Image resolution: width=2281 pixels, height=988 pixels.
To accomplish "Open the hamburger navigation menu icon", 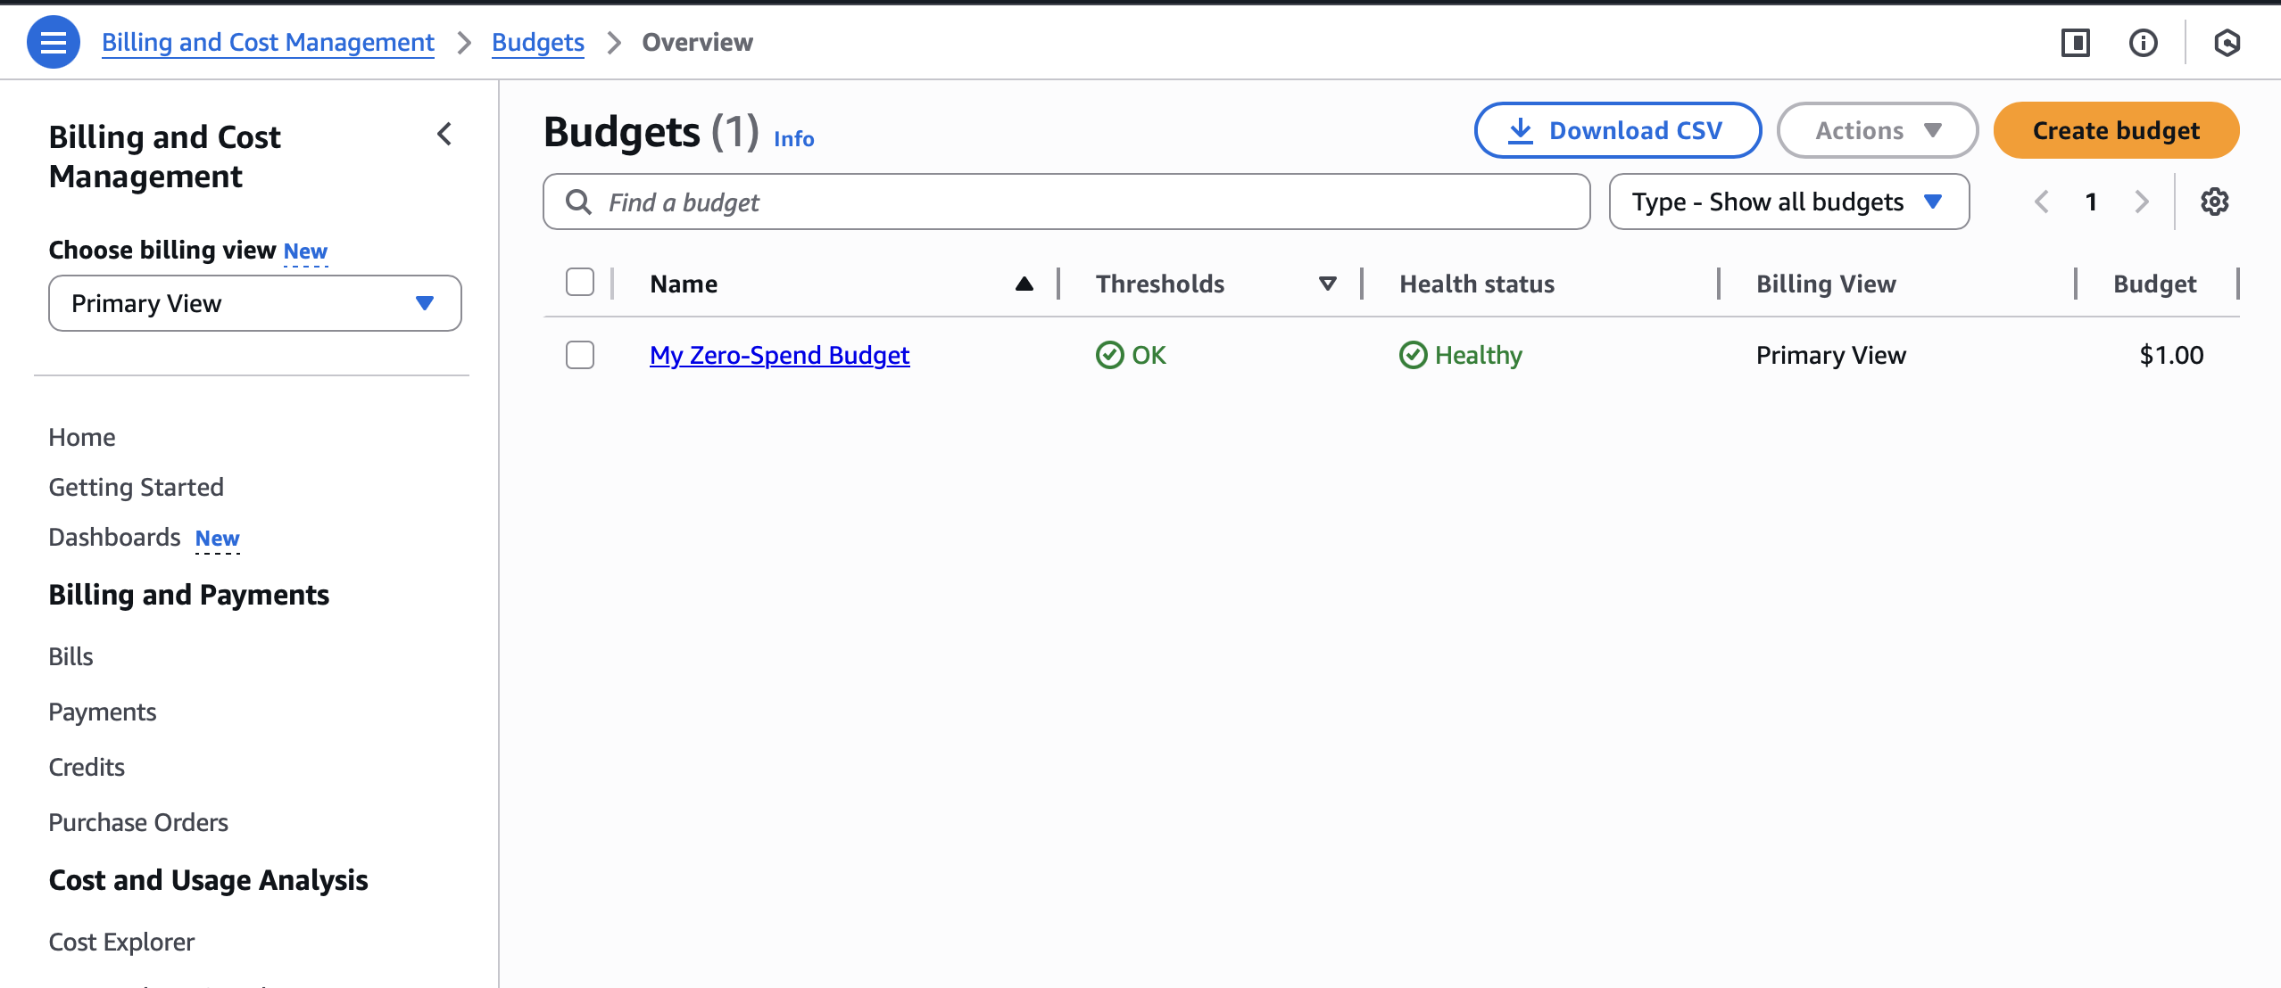I will click(53, 42).
